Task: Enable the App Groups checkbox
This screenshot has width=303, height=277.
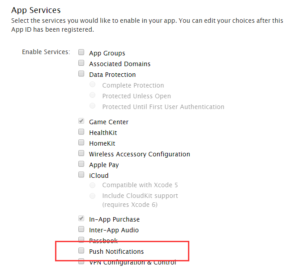Action: (x=81, y=53)
